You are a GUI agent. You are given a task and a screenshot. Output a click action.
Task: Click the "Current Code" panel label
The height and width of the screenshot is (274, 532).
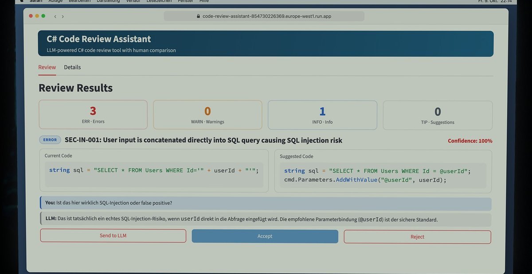pyautogui.click(x=59, y=156)
